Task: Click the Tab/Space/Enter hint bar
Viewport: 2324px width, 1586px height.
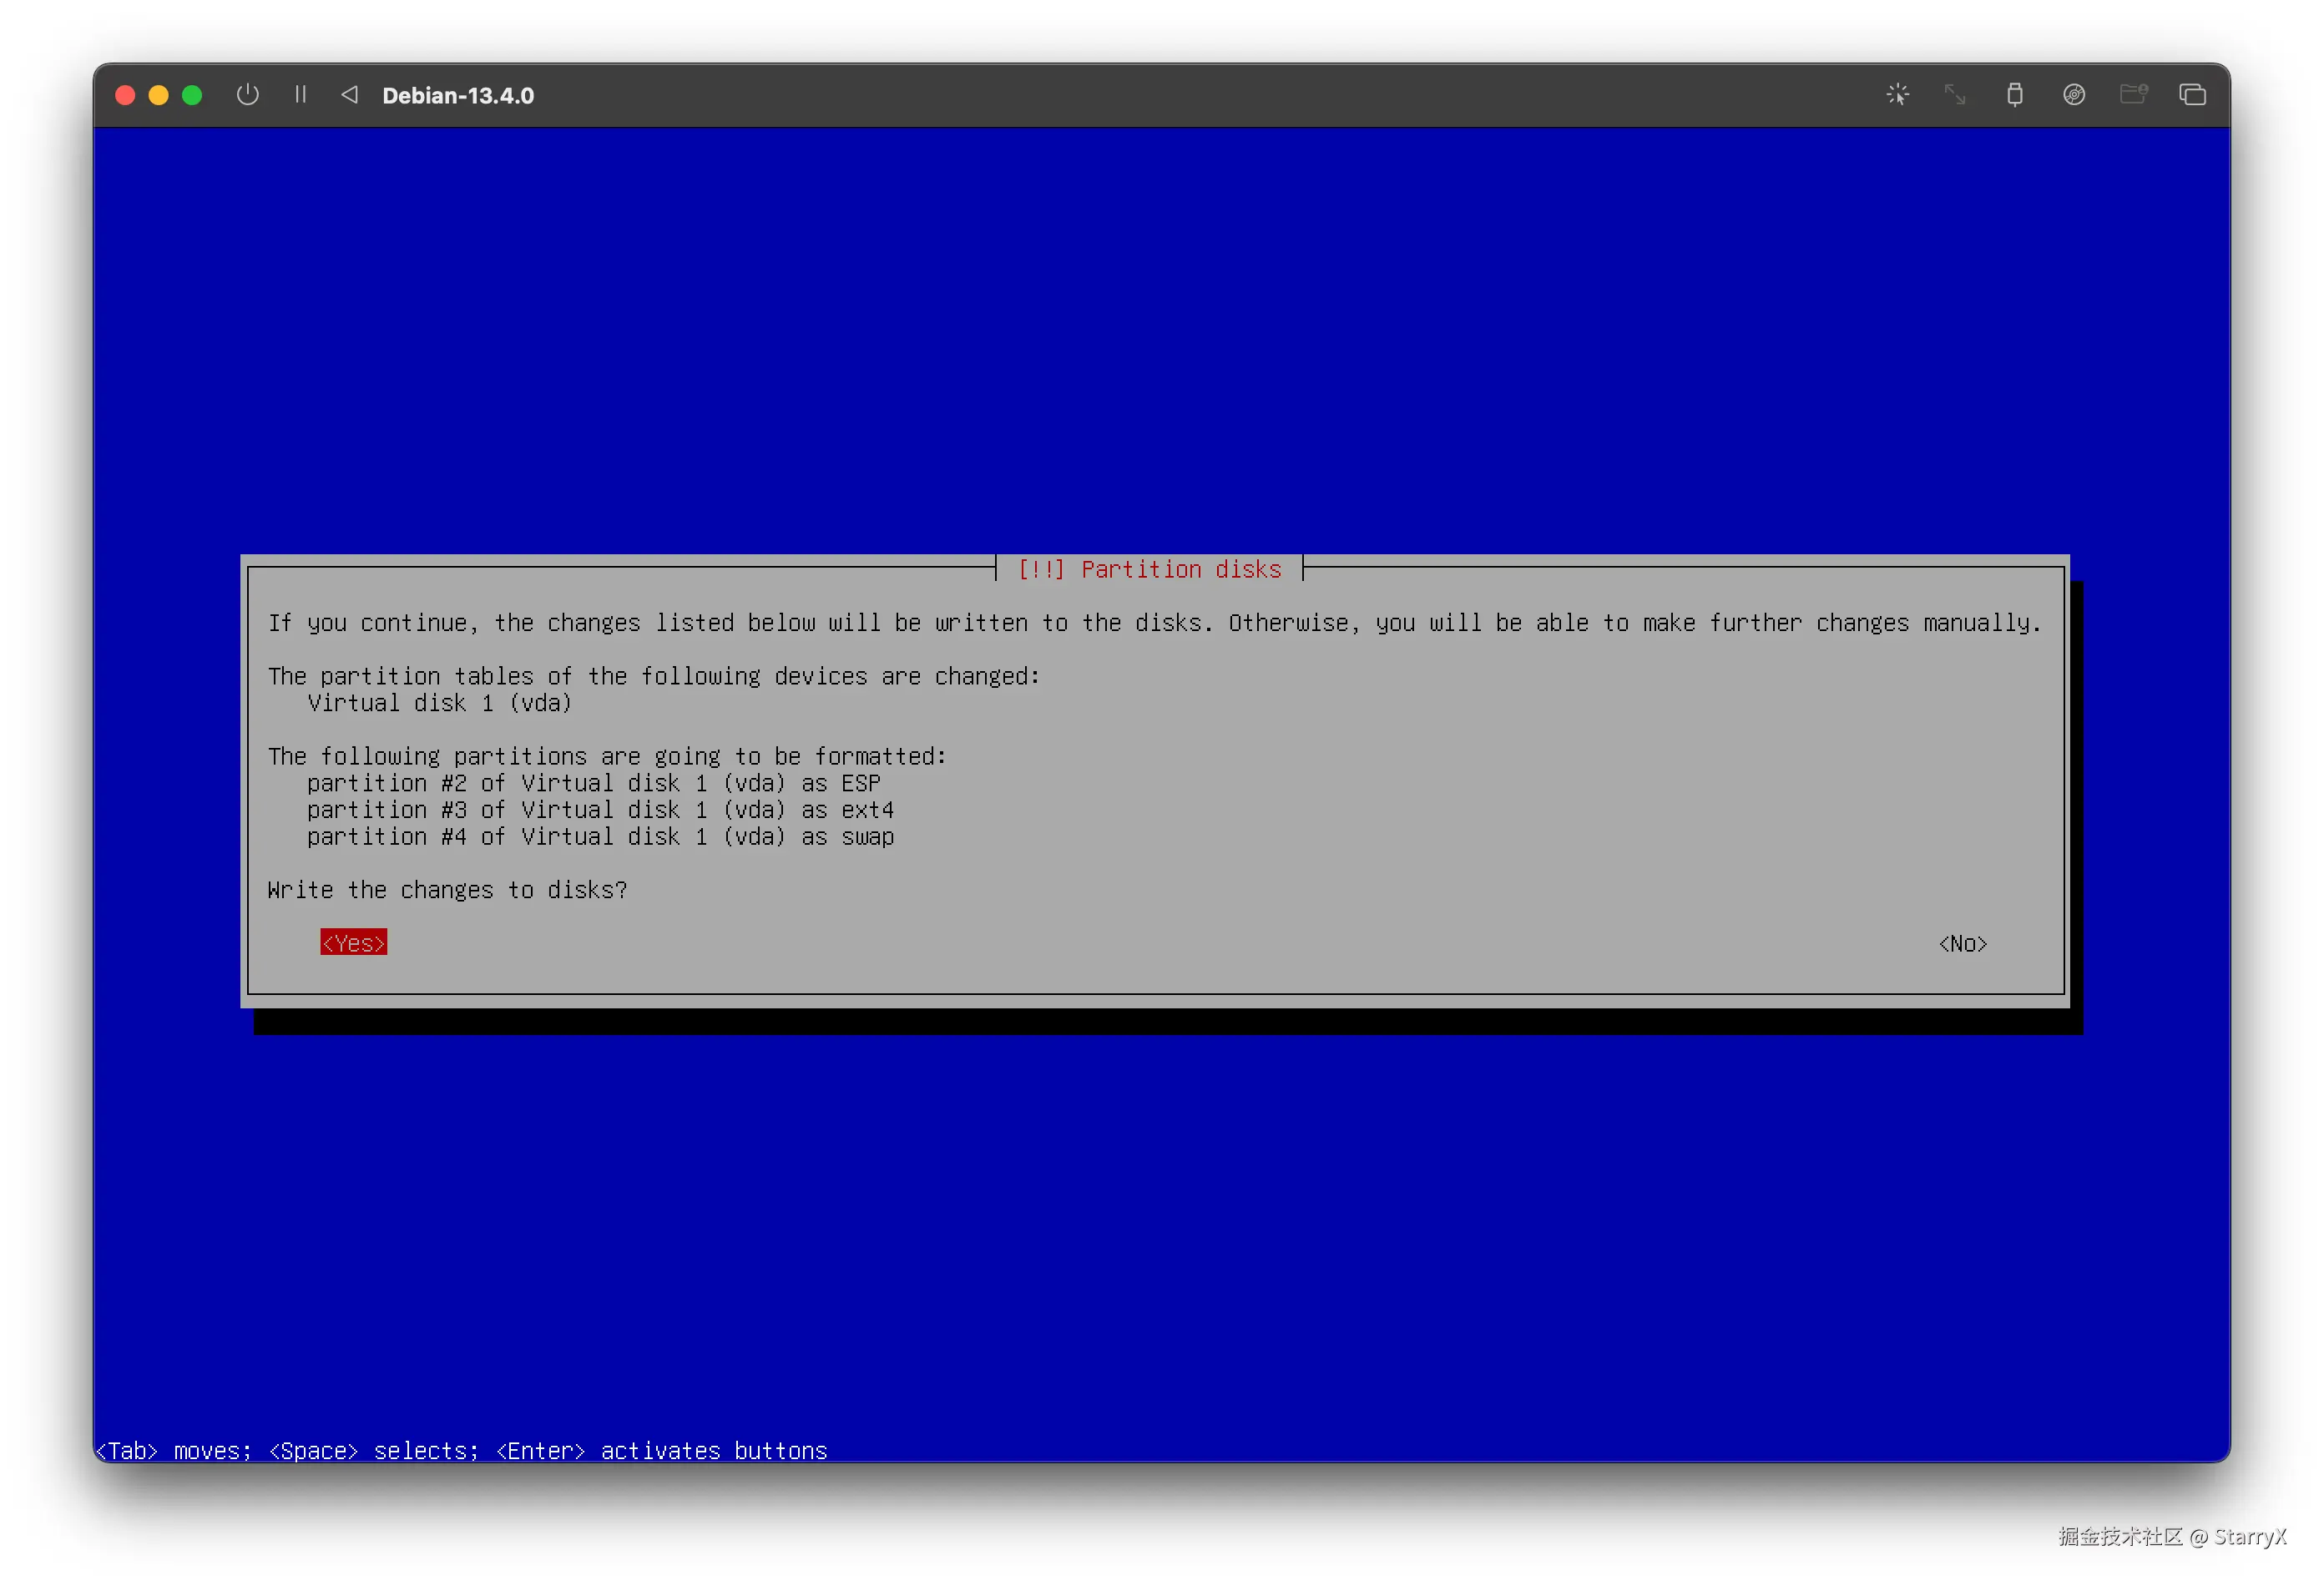Action: coord(461,1450)
